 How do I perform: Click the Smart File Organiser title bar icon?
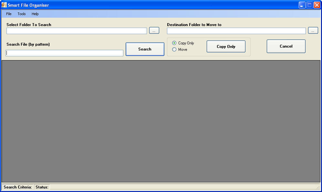click(4, 5)
